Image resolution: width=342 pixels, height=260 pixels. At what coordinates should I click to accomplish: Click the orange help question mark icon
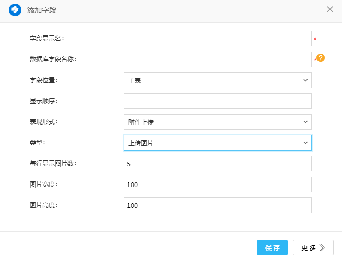click(321, 58)
